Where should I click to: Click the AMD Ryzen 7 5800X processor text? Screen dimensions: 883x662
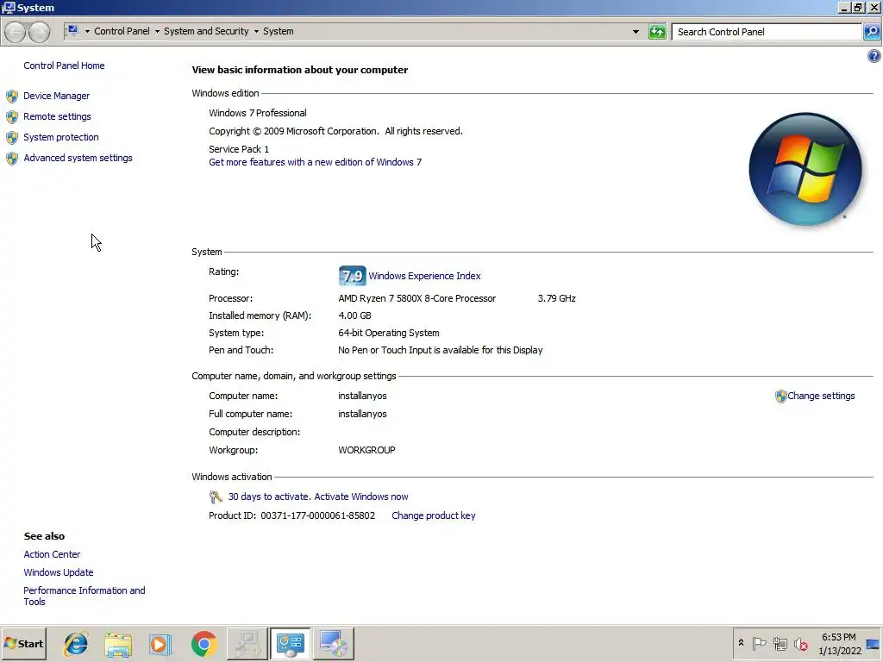(x=416, y=298)
